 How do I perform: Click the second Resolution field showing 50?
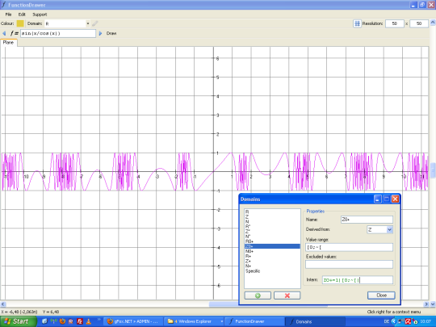(419, 23)
